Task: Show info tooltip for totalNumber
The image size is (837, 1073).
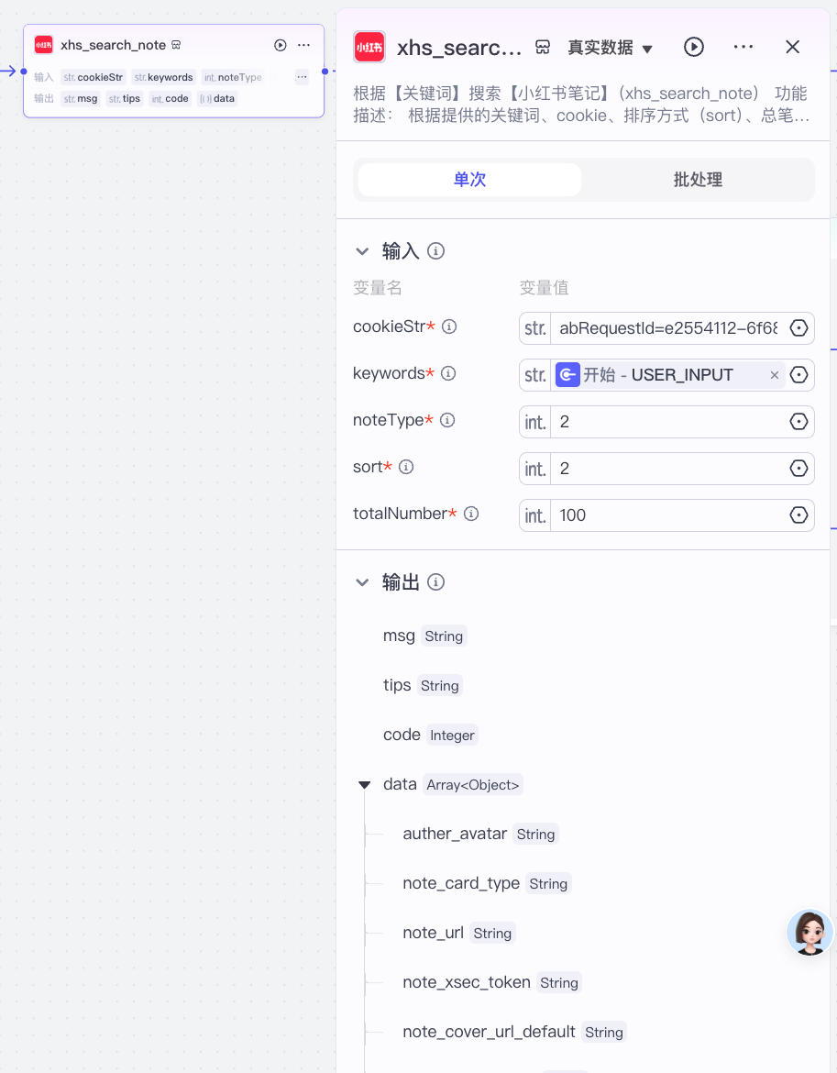Action: coord(471,514)
